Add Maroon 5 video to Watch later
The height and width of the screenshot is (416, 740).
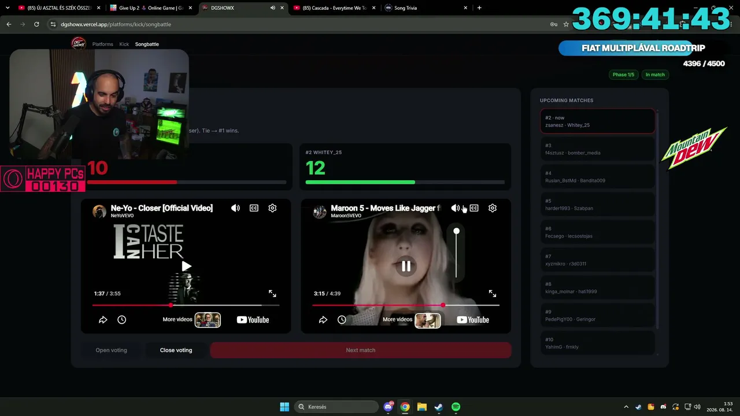(342, 320)
